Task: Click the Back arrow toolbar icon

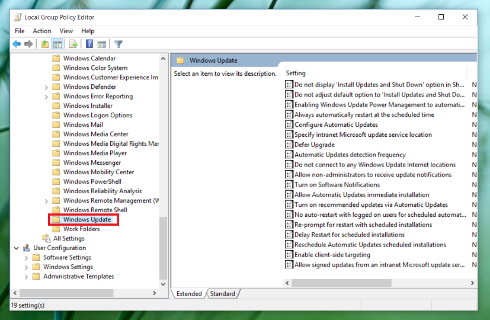Action: click(17, 44)
